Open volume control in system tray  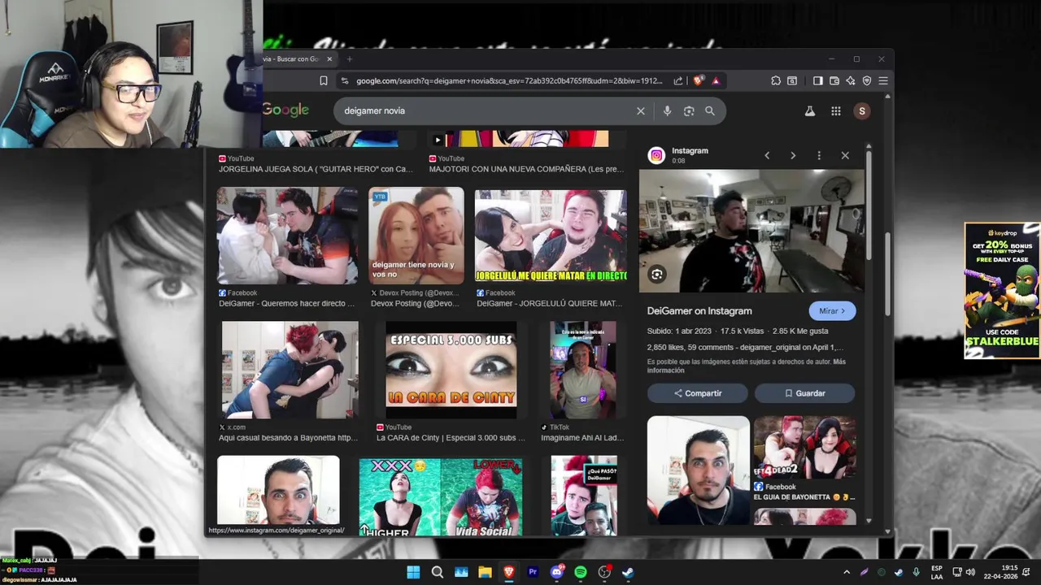(970, 572)
